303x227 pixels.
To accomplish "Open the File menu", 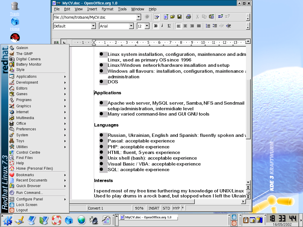I will 57,9.
